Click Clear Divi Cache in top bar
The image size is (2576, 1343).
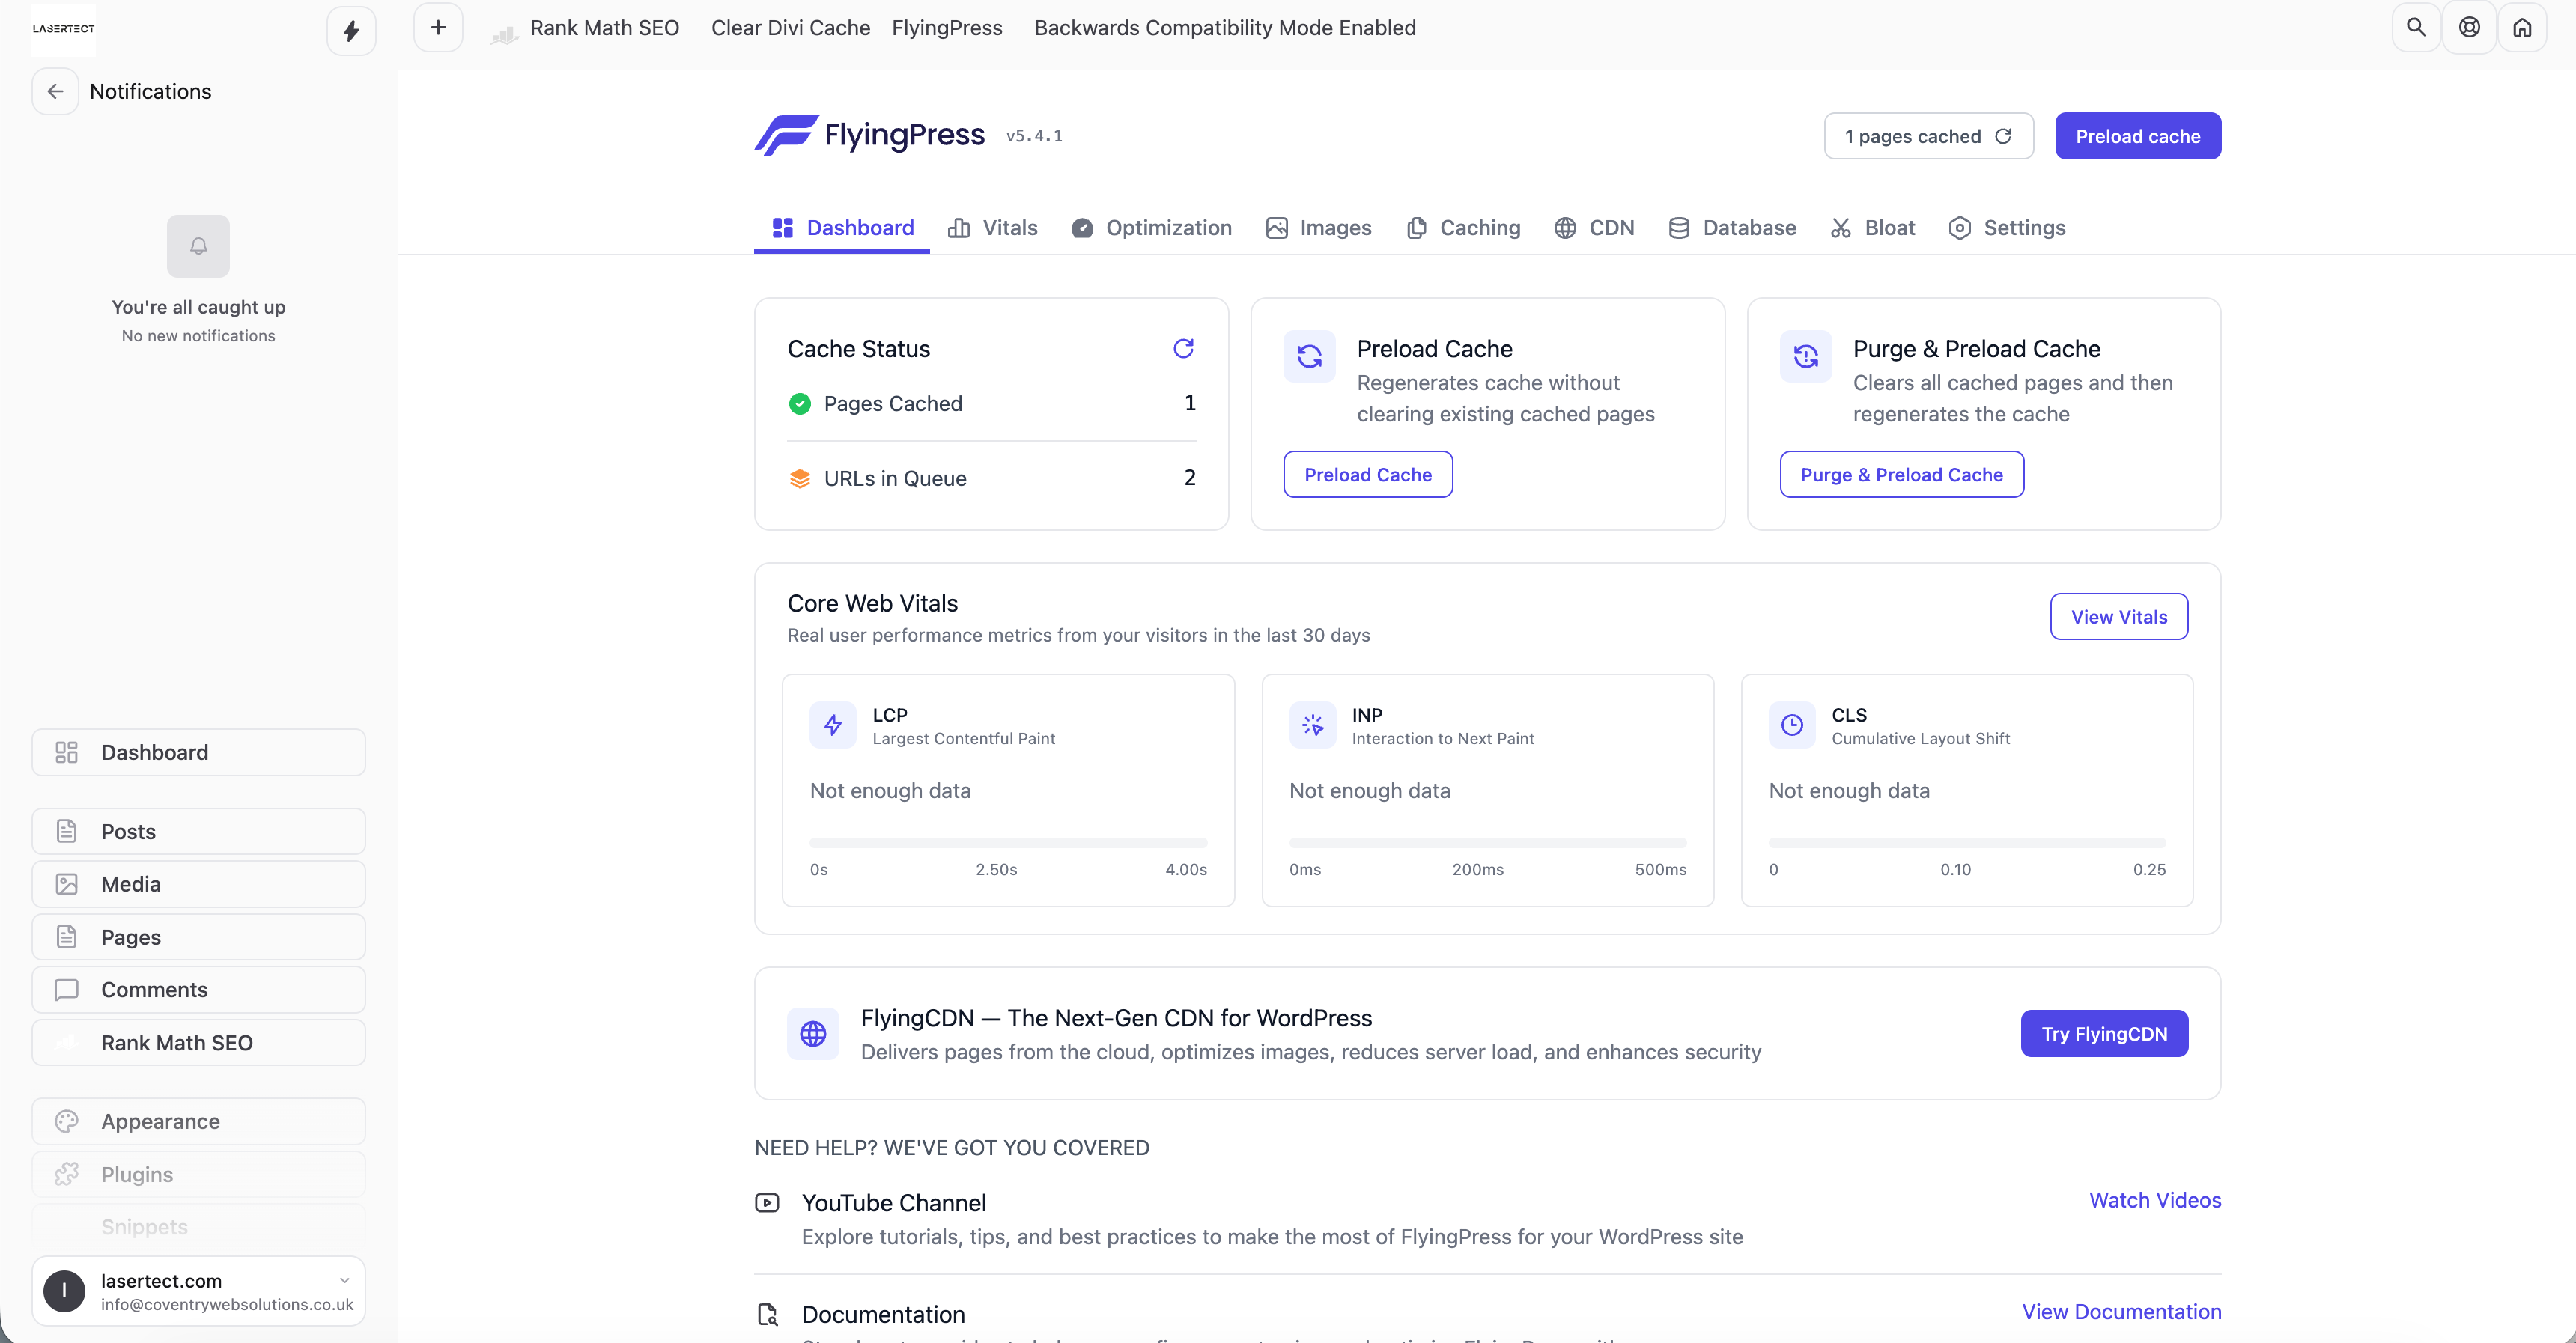790,28
